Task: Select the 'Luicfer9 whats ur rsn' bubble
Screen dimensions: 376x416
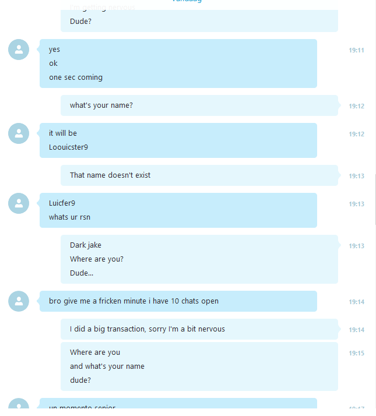Action: (178, 210)
